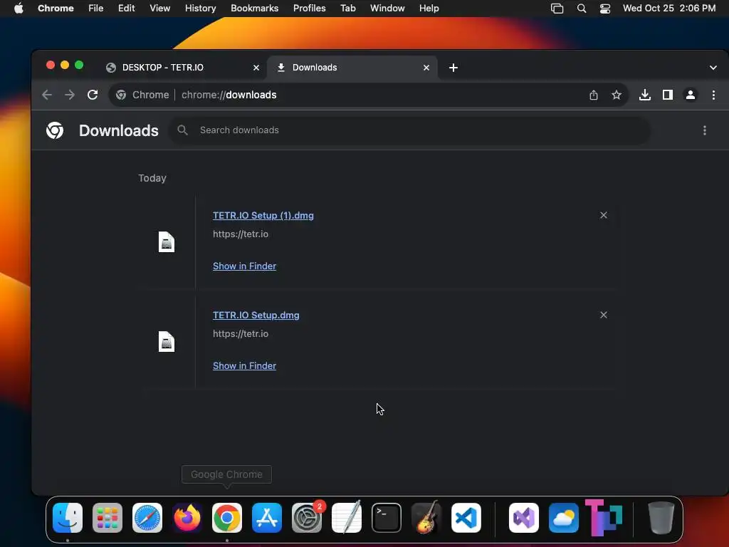Open the Trash in the dock
This screenshot has height=547, width=729.
tap(661, 518)
